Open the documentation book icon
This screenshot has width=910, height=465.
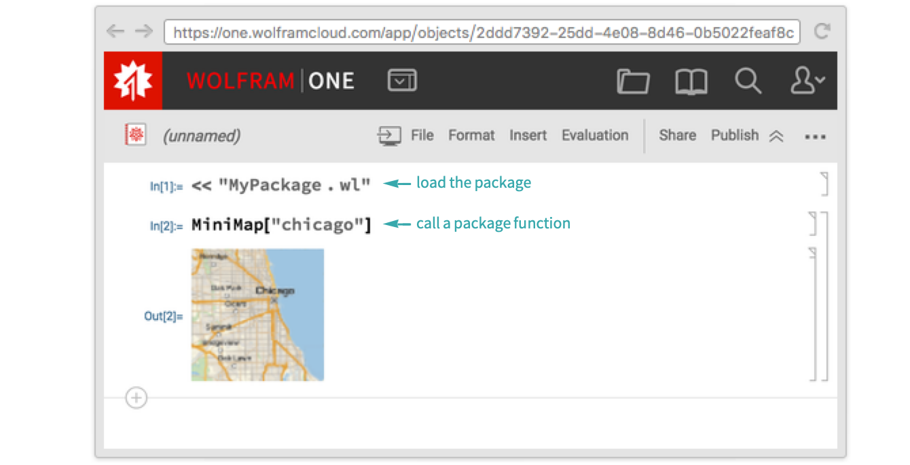pyautogui.click(x=691, y=81)
